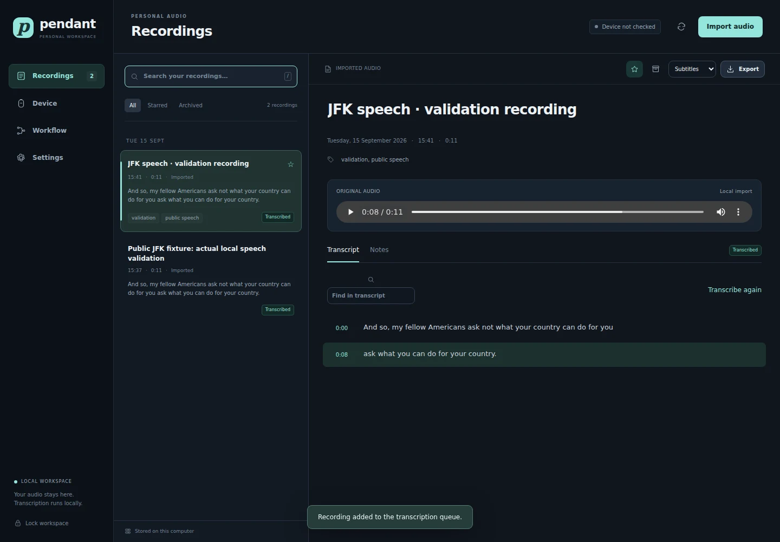Click the validation tag chip
The width and height of the screenshot is (780, 542).
point(144,218)
